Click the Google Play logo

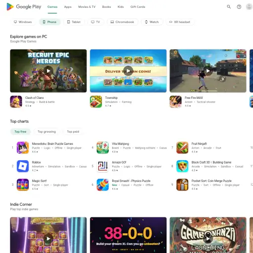pos(24,7)
